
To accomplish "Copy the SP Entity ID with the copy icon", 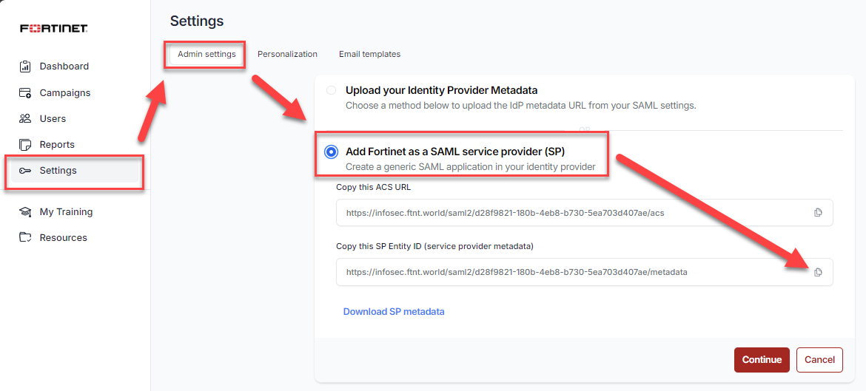I will tap(818, 272).
